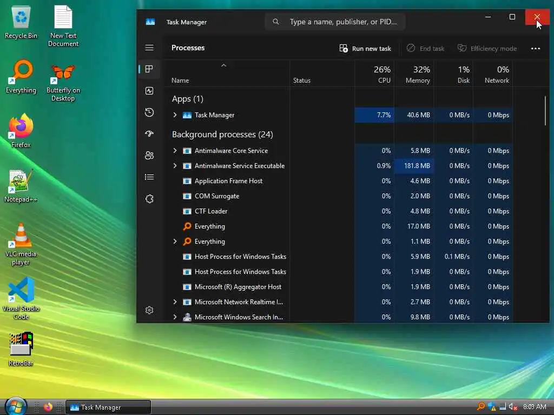Screen dimensions: 554x415
Task: Expand Antimalware Service Executable row
Action: point(175,165)
